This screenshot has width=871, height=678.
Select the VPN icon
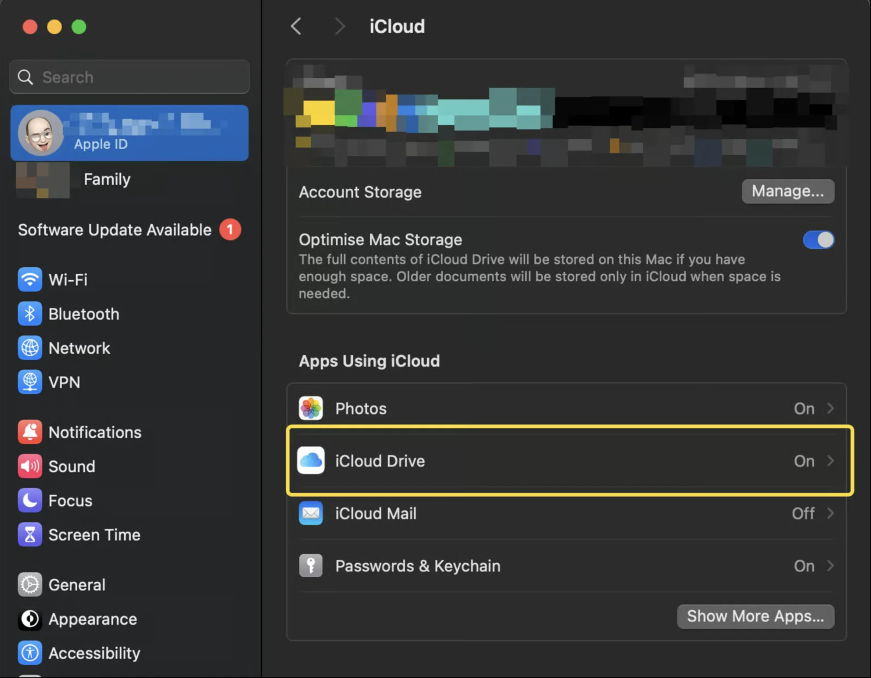click(30, 382)
